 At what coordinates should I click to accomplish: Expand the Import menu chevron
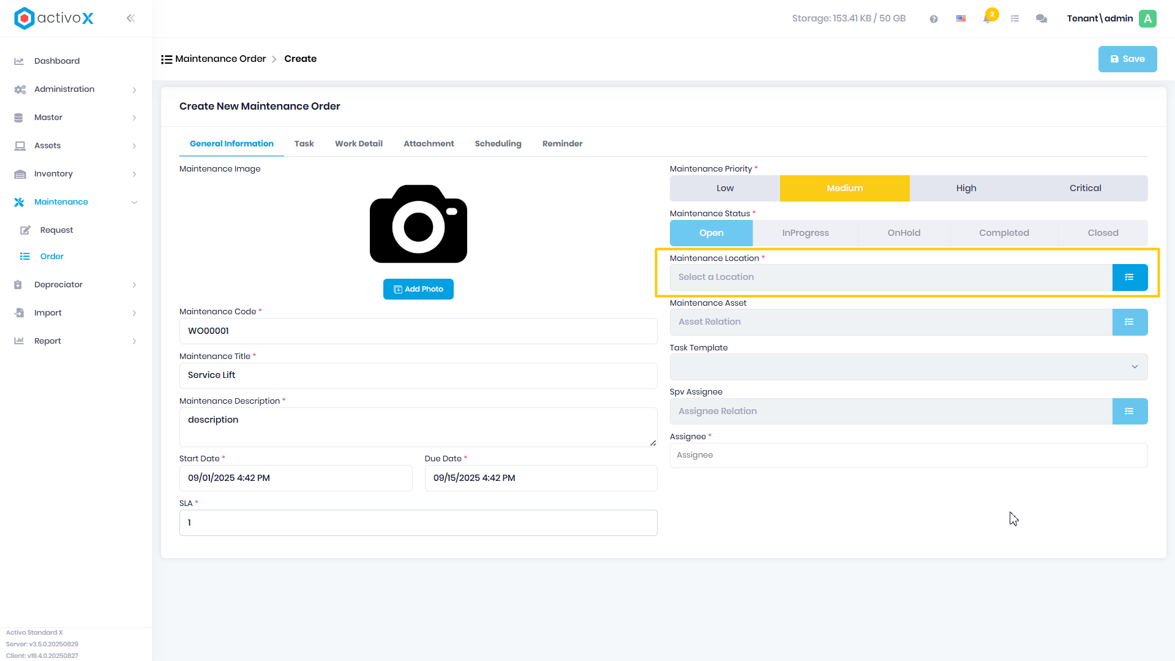[x=134, y=314]
